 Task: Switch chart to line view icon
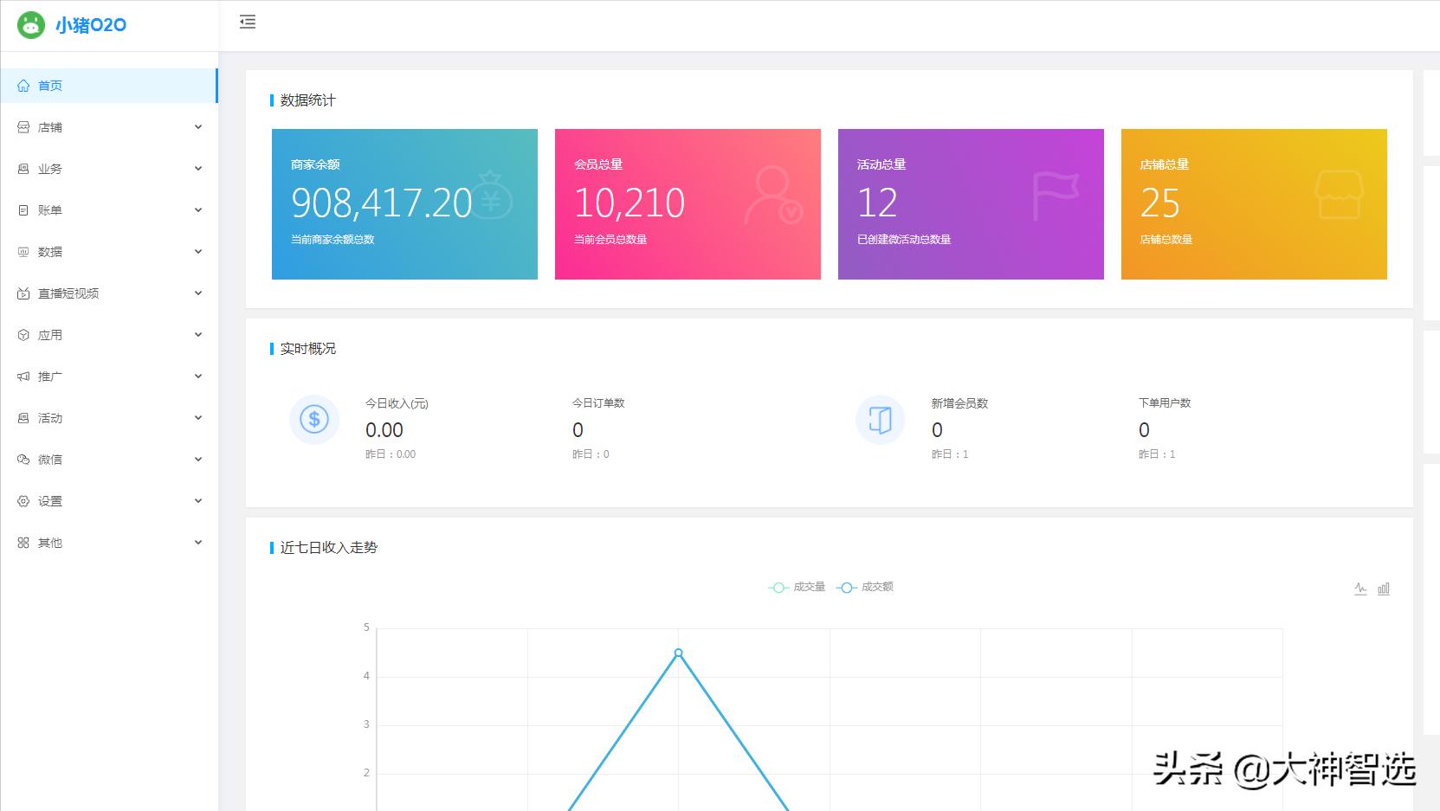click(x=1361, y=588)
